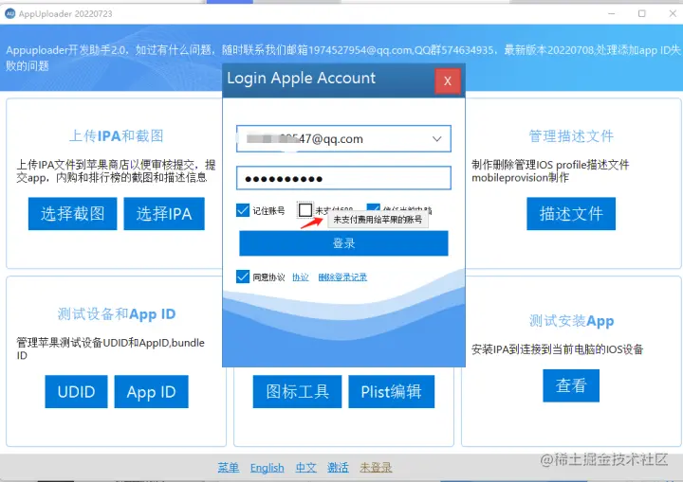Expand the Apple account email dropdown
This screenshot has height=482, width=683.
tap(436, 139)
